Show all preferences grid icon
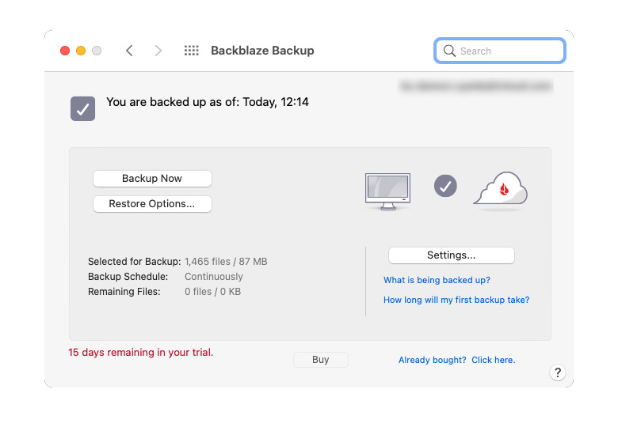 191,51
